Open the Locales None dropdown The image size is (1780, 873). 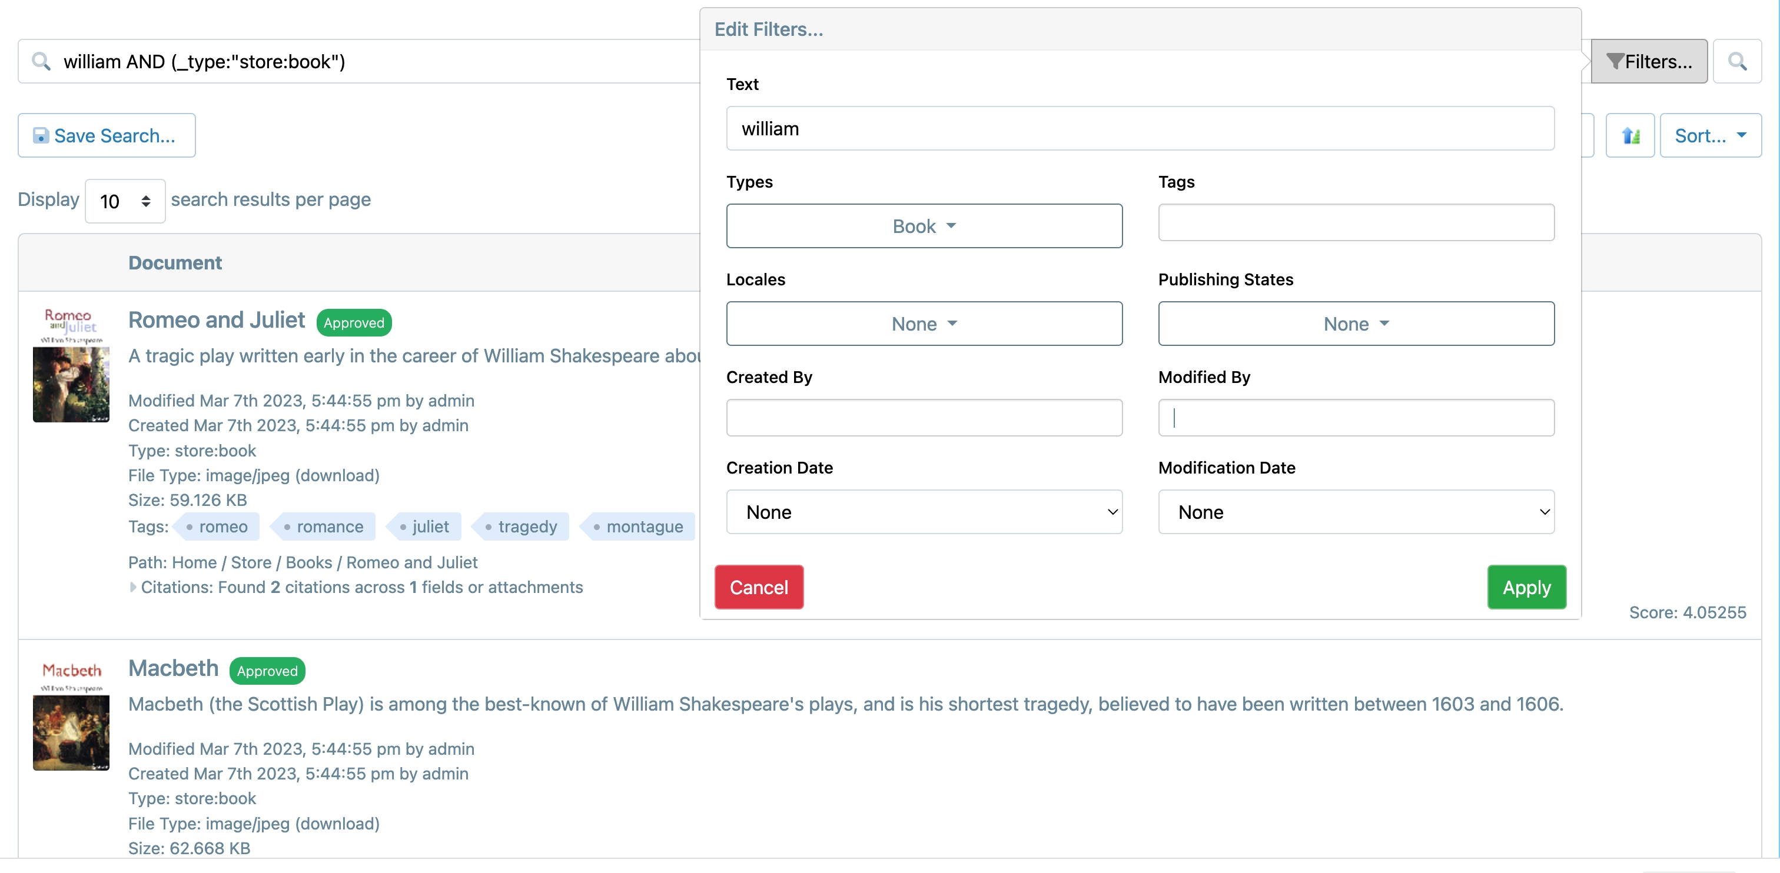(924, 323)
